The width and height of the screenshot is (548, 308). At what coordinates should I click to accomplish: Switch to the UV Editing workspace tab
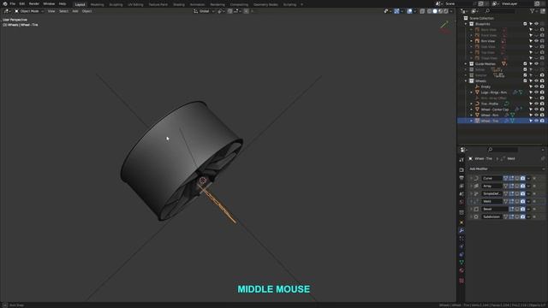pyautogui.click(x=135, y=4)
